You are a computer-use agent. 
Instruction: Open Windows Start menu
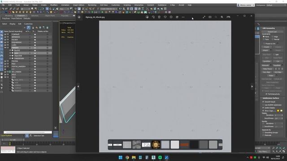(121, 157)
